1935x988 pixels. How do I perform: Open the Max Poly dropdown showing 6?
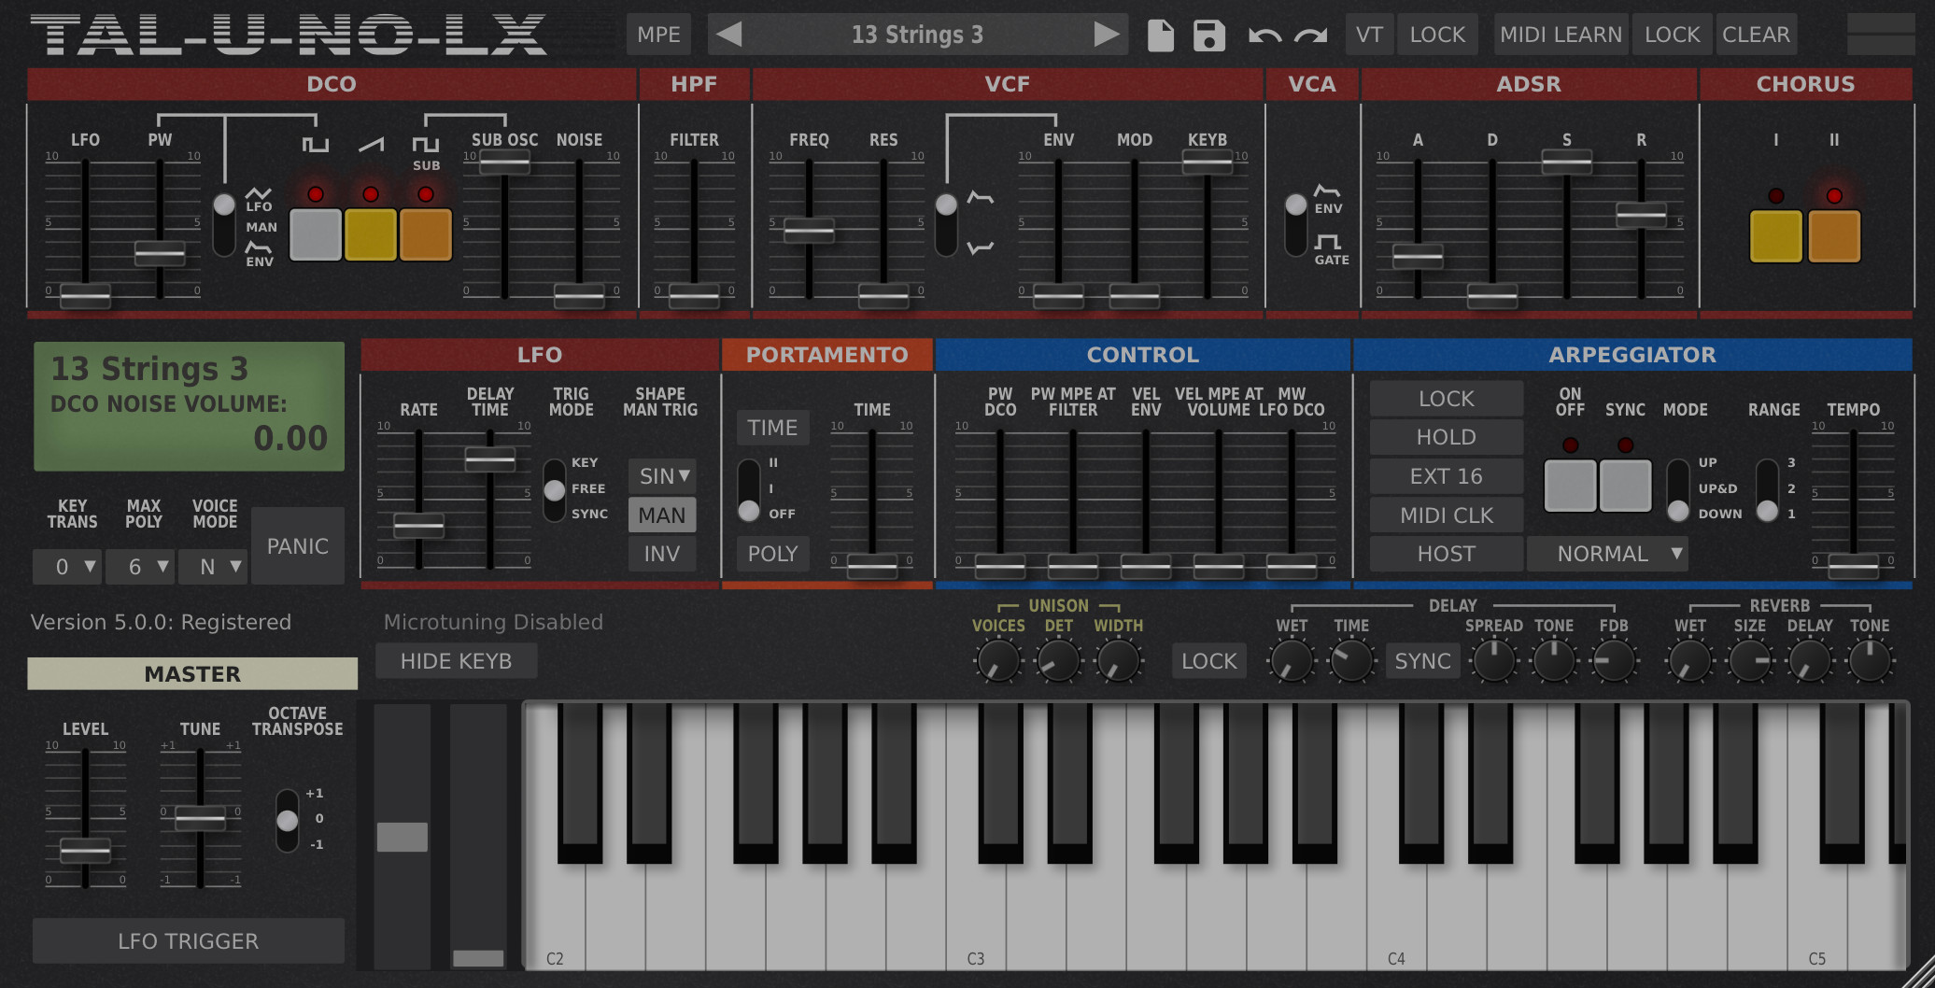(x=139, y=567)
